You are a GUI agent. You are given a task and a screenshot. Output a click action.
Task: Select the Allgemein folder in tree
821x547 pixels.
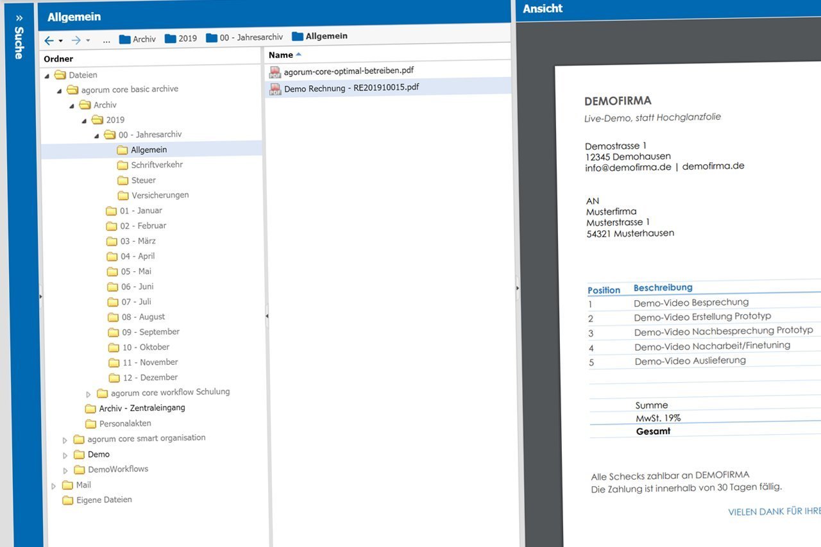(149, 149)
